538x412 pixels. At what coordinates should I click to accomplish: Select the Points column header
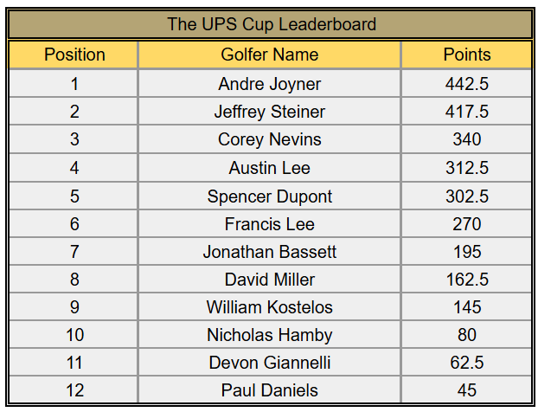point(466,55)
